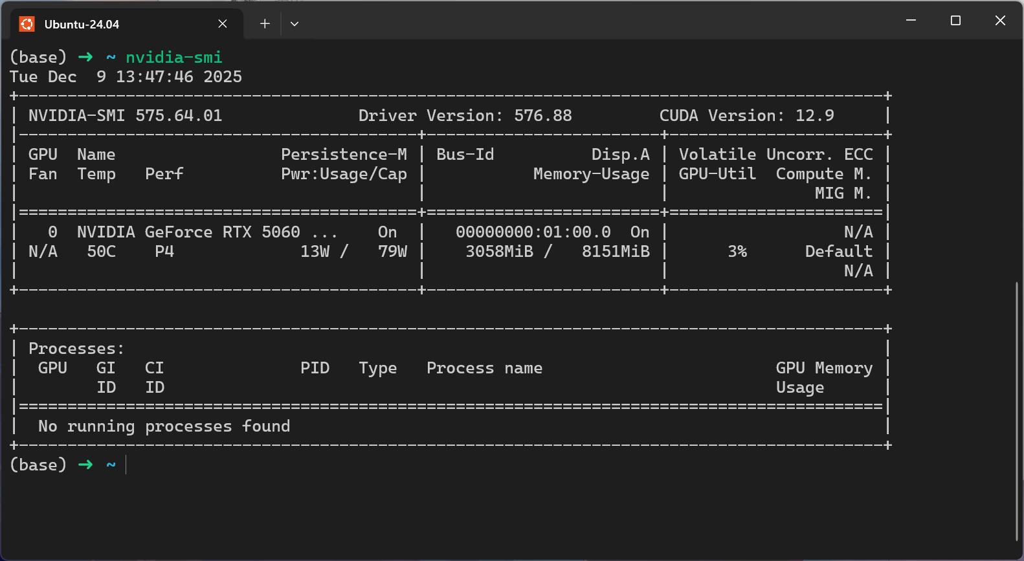Click the GPU utilization '3%'
The height and width of the screenshot is (561, 1024).
737,252
